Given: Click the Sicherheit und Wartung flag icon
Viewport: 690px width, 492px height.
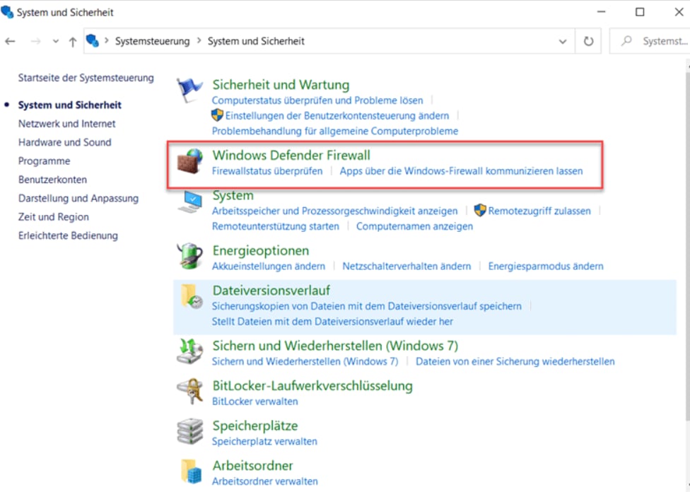Looking at the screenshot, I should tap(189, 86).
